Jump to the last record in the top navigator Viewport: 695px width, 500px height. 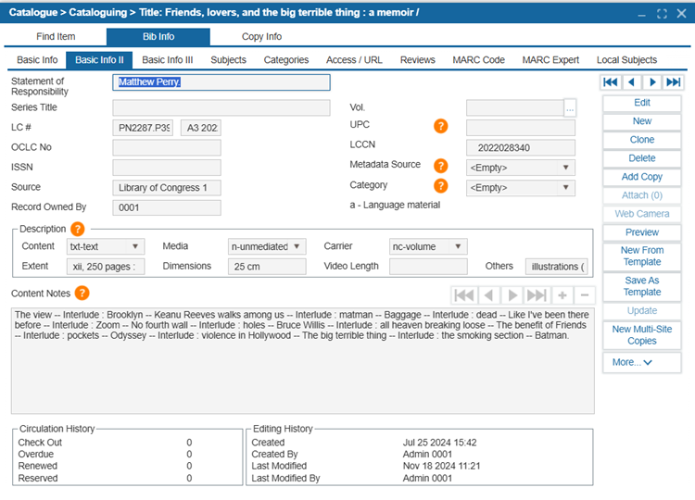coord(674,81)
